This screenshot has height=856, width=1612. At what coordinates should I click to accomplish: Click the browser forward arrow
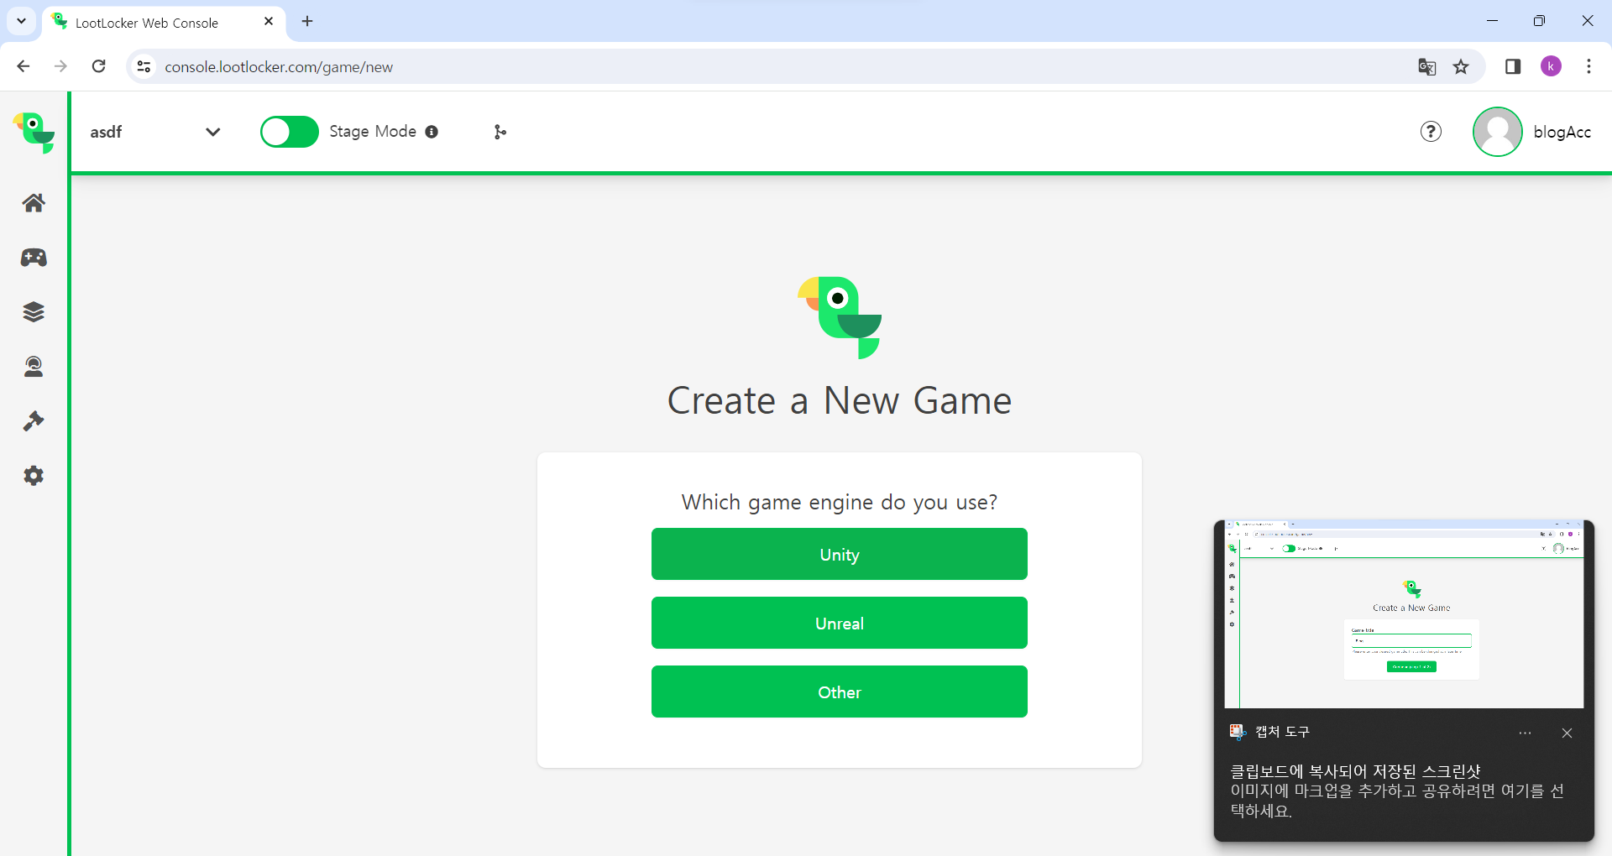pyautogui.click(x=60, y=66)
